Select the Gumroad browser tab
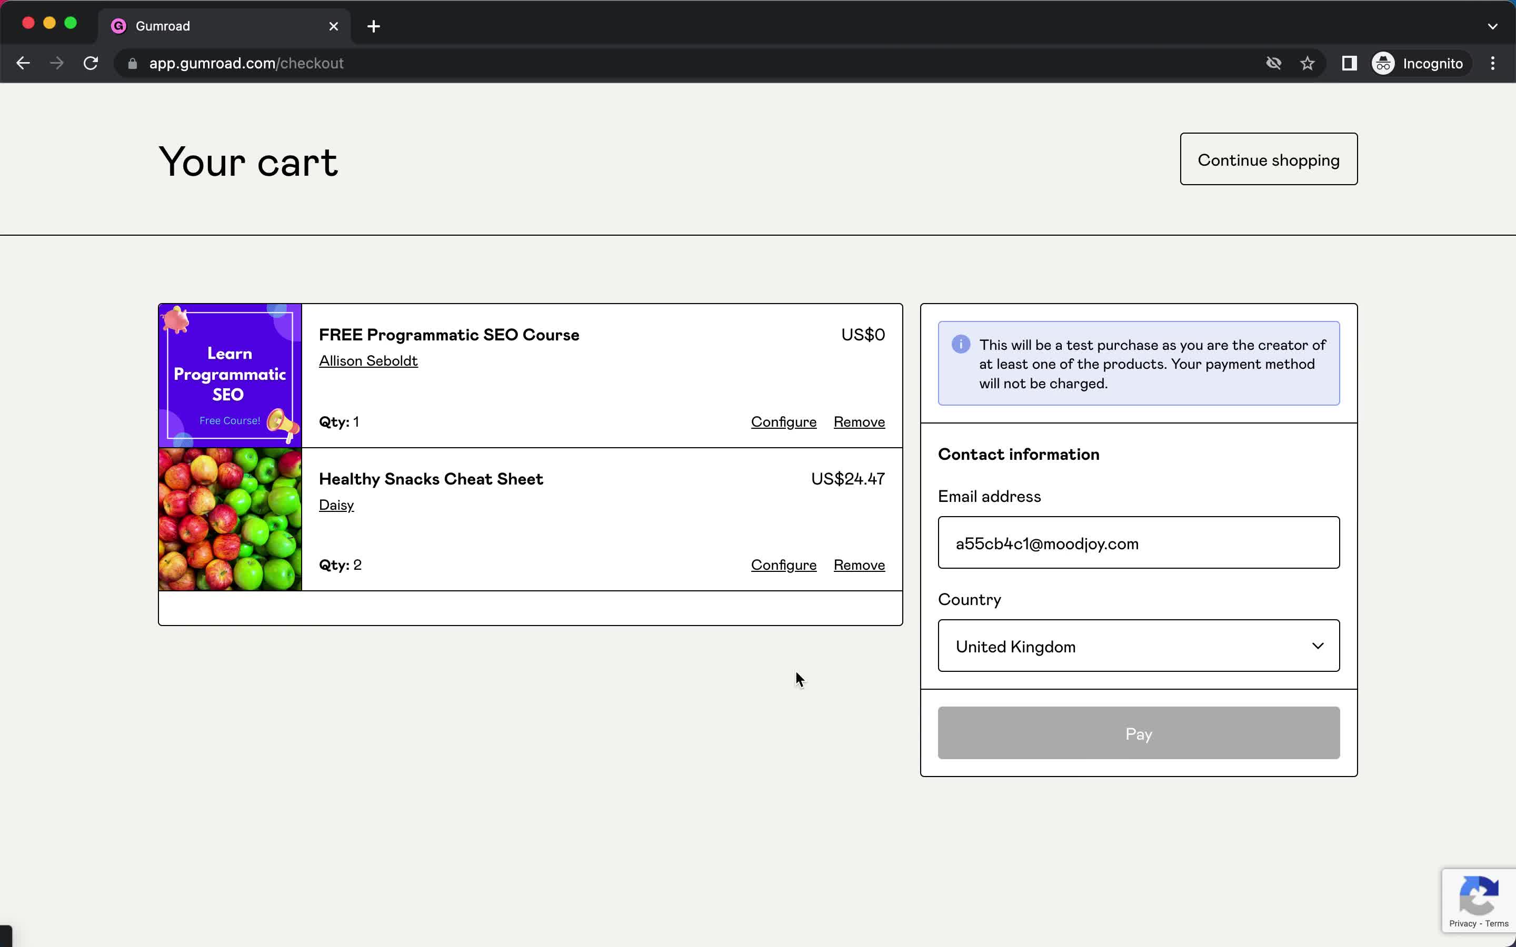This screenshot has width=1516, height=947. [224, 26]
